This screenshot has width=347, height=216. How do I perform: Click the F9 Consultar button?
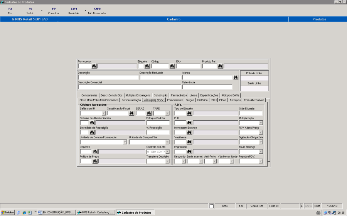[x=54, y=11]
